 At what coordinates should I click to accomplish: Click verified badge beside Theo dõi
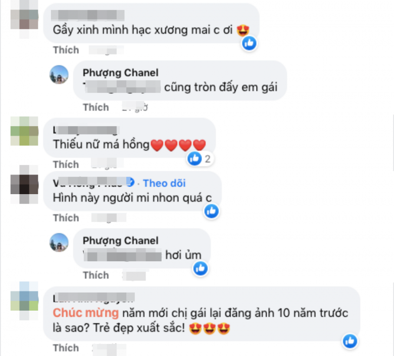point(130,182)
